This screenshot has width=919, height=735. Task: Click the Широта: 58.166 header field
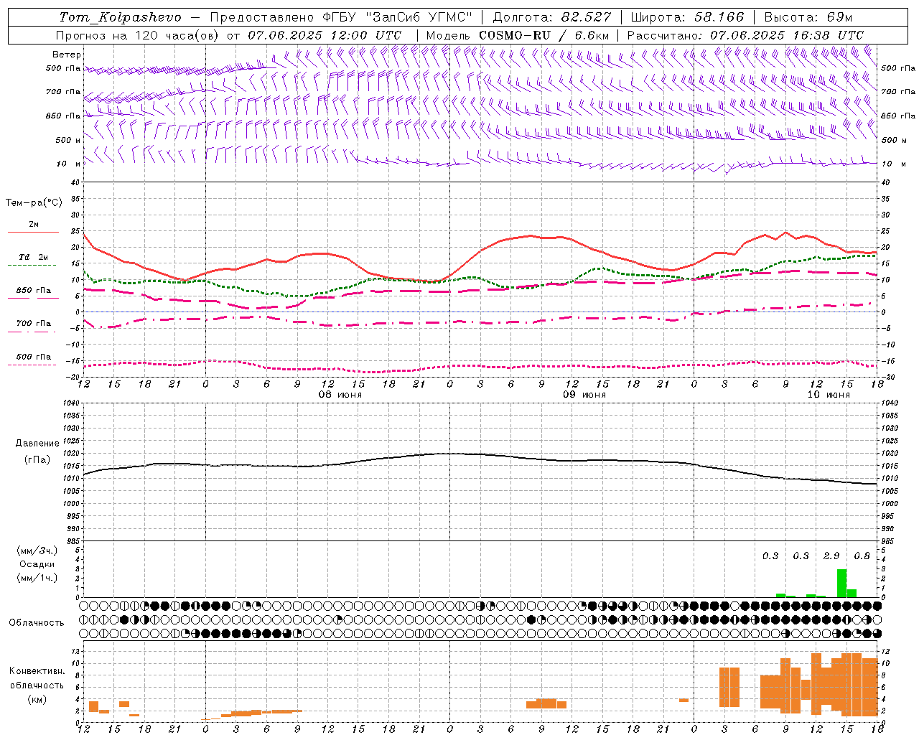688,17
